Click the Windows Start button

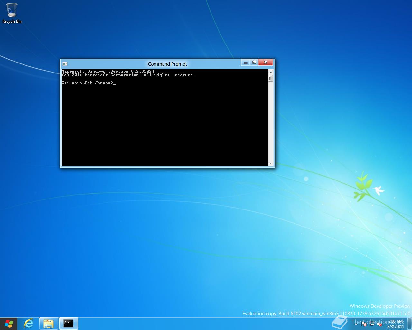point(9,324)
